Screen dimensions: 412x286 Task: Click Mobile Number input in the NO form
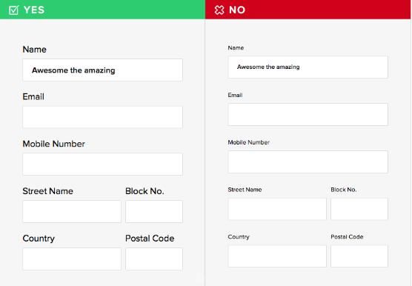coord(308,162)
